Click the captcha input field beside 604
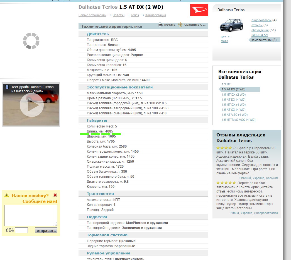This screenshot has width=291, height=260. [x=21, y=230]
